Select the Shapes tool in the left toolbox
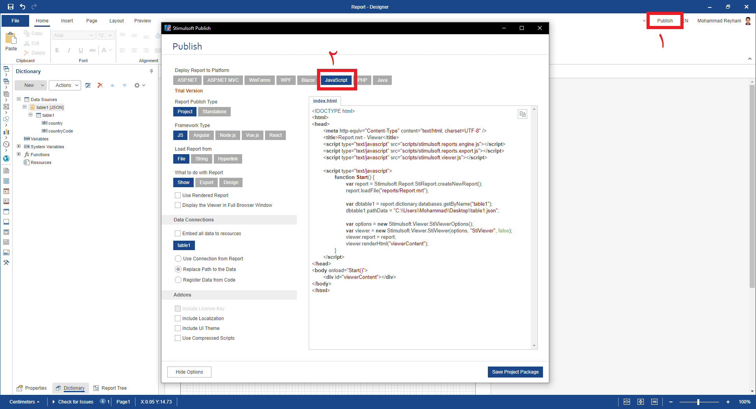756x409 pixels. [6, 119]
